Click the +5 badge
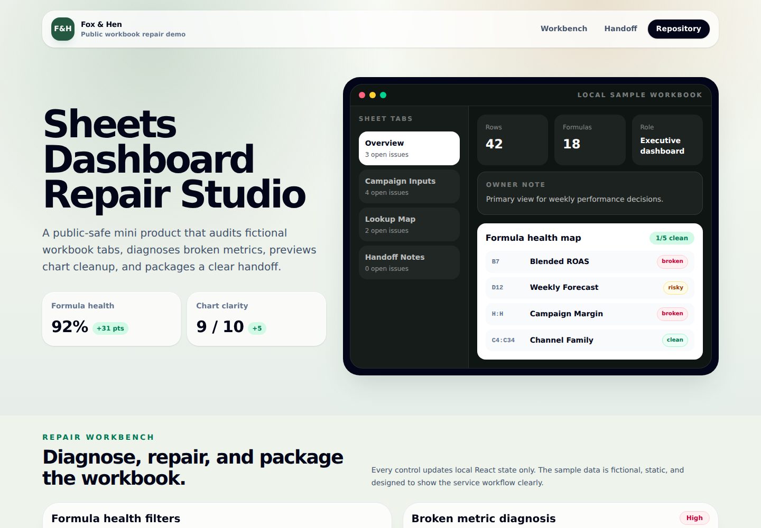761x528 pixels. (x=257, y=328)
